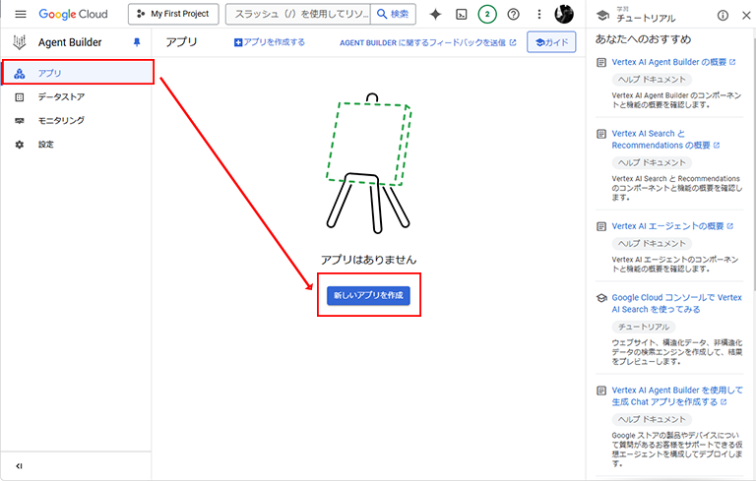
Task: Open Gemini sparkle assistant icon
Action: (435, 15)
